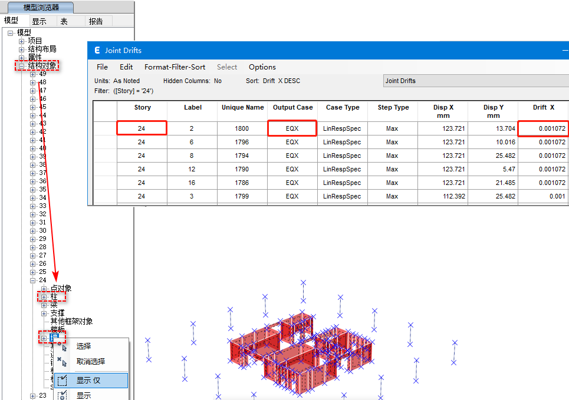The width and height of the screenshot is (569, 400).
Task: Collapse the story 24 node
Action: click(33, 280)
